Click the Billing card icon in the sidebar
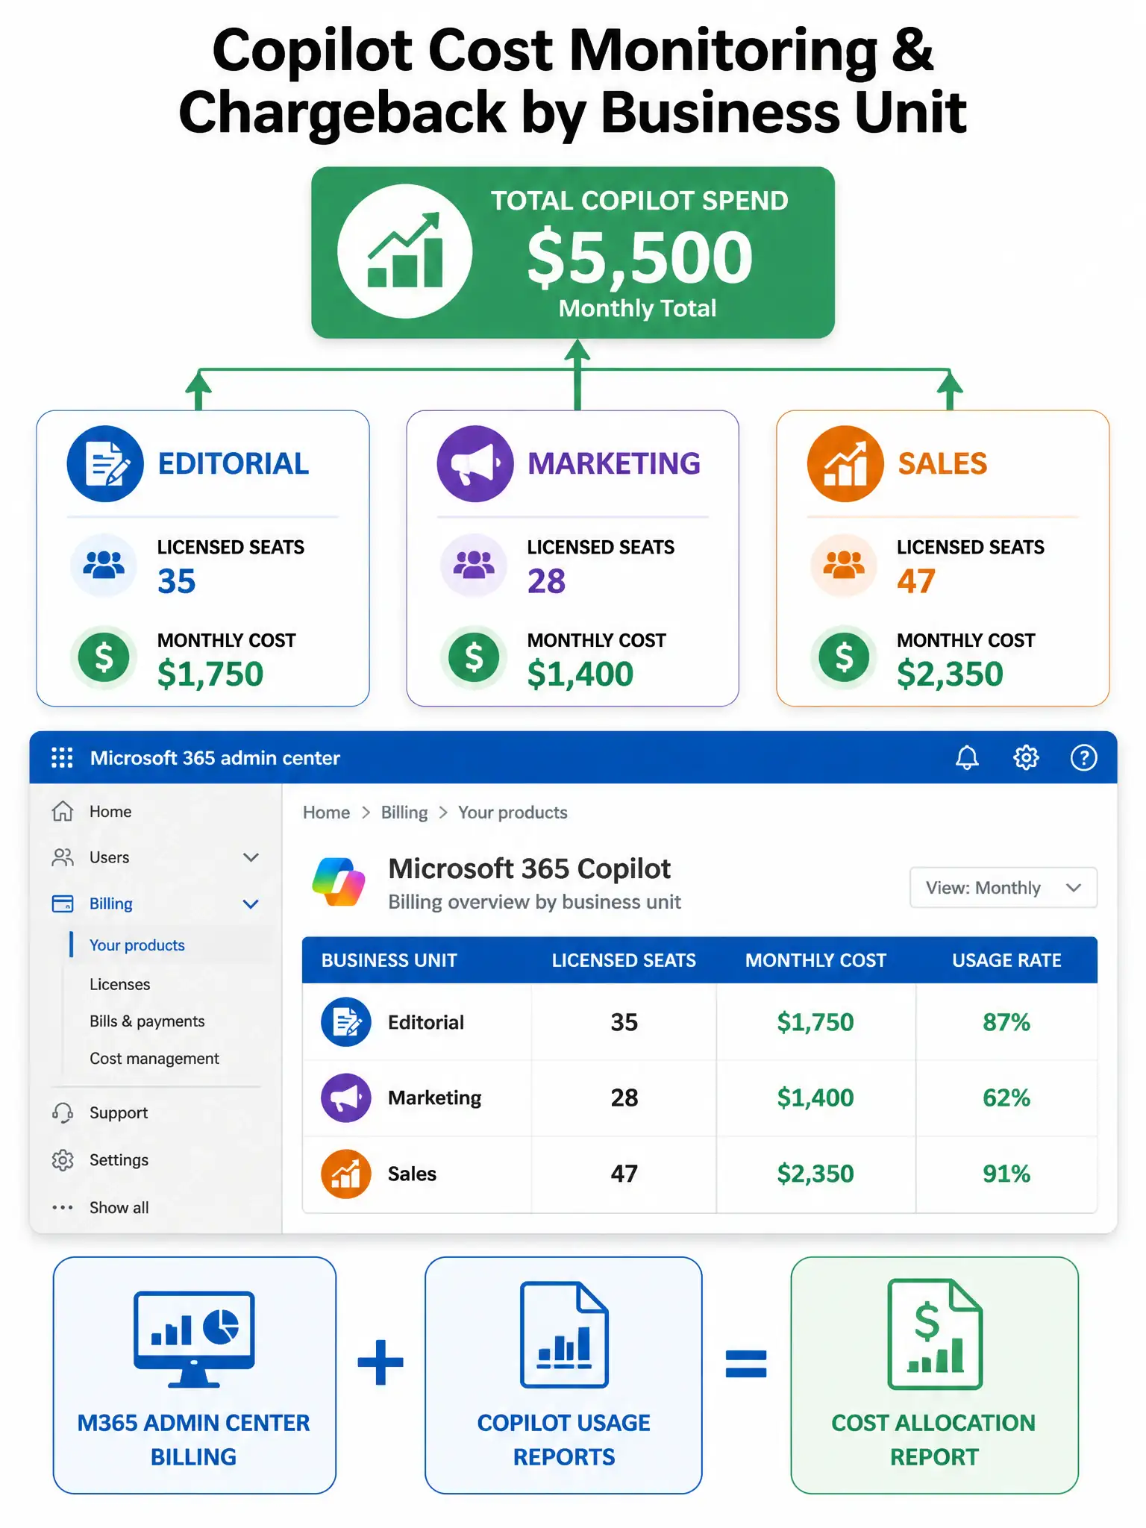1146x1528 pixels. tap(63, 904)
